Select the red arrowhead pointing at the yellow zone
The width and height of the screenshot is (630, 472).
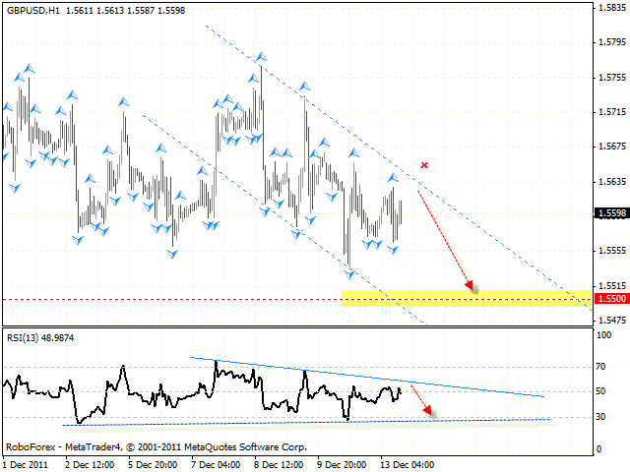coord(470,286)
